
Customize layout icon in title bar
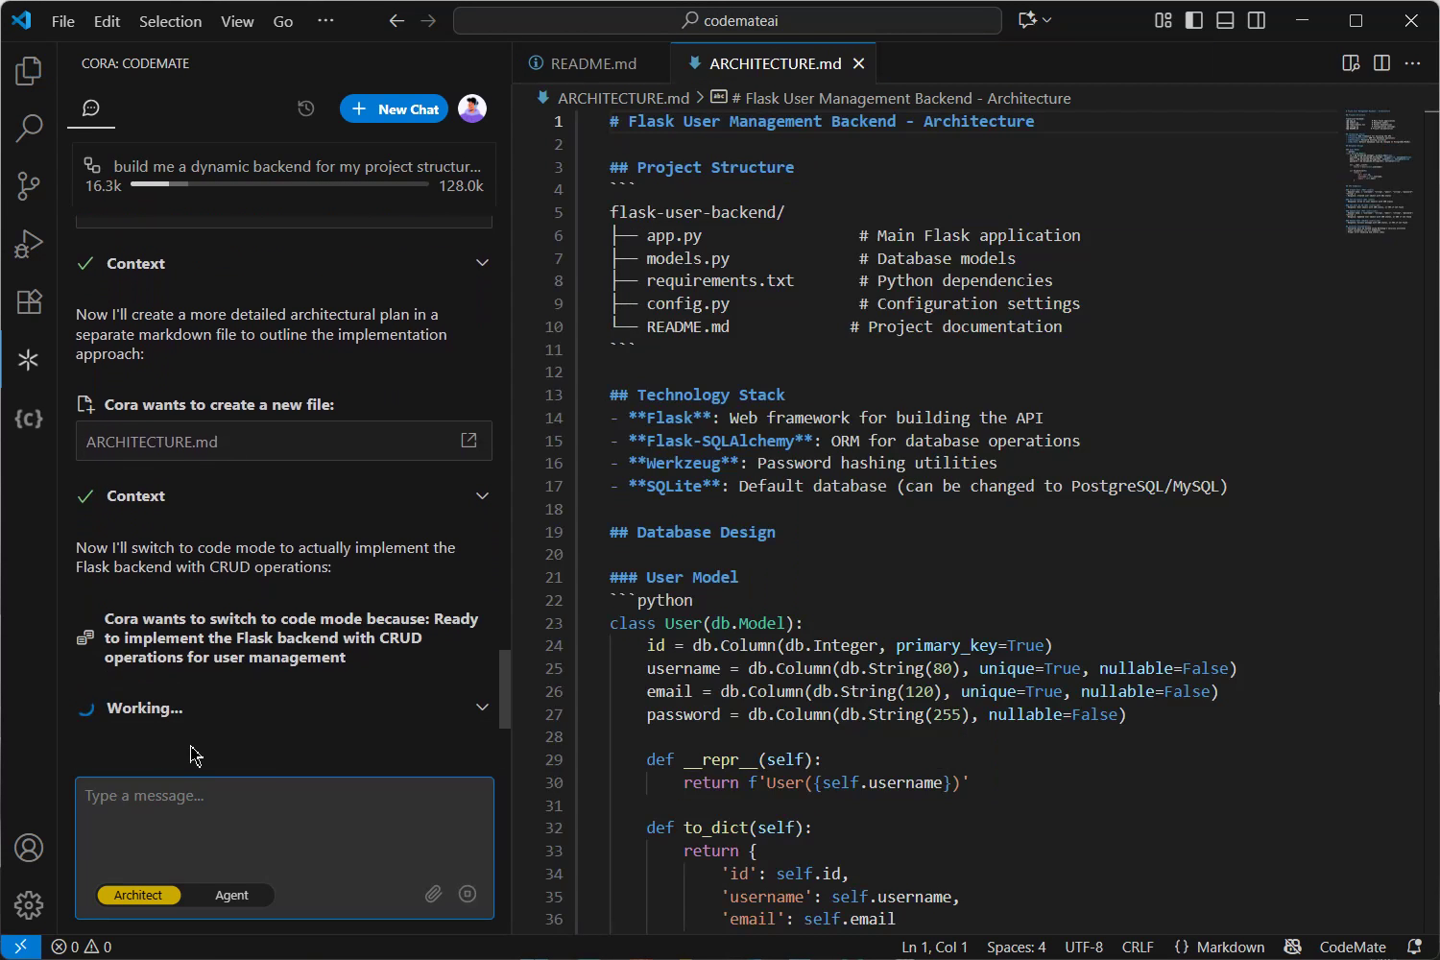[1164, 20]
